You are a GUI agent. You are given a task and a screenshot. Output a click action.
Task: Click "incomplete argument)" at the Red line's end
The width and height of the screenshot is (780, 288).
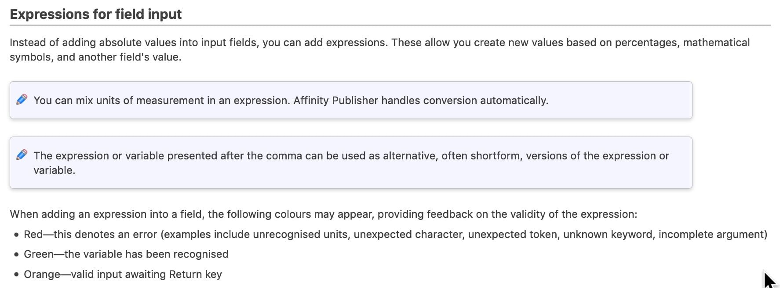tap(713, 234)
